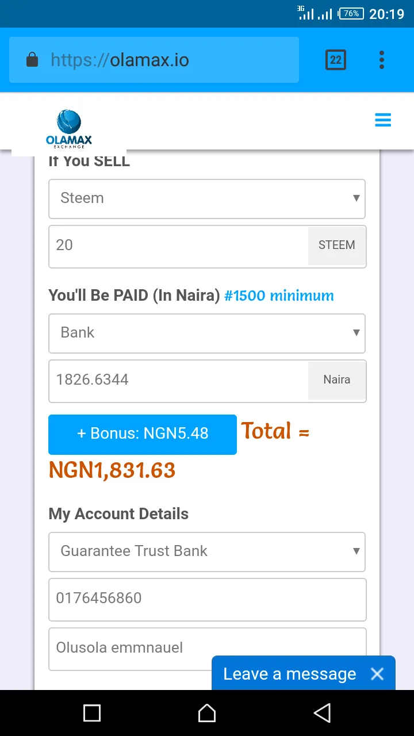Open the hamburger navigation menu
This screenshot has height=736, width=414.
[x=383, y=120]
